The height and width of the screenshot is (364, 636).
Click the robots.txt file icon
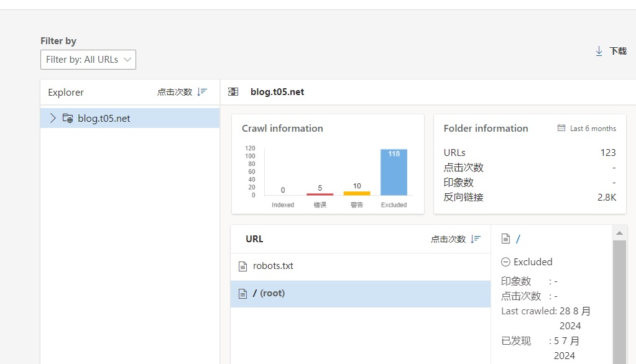243,266
